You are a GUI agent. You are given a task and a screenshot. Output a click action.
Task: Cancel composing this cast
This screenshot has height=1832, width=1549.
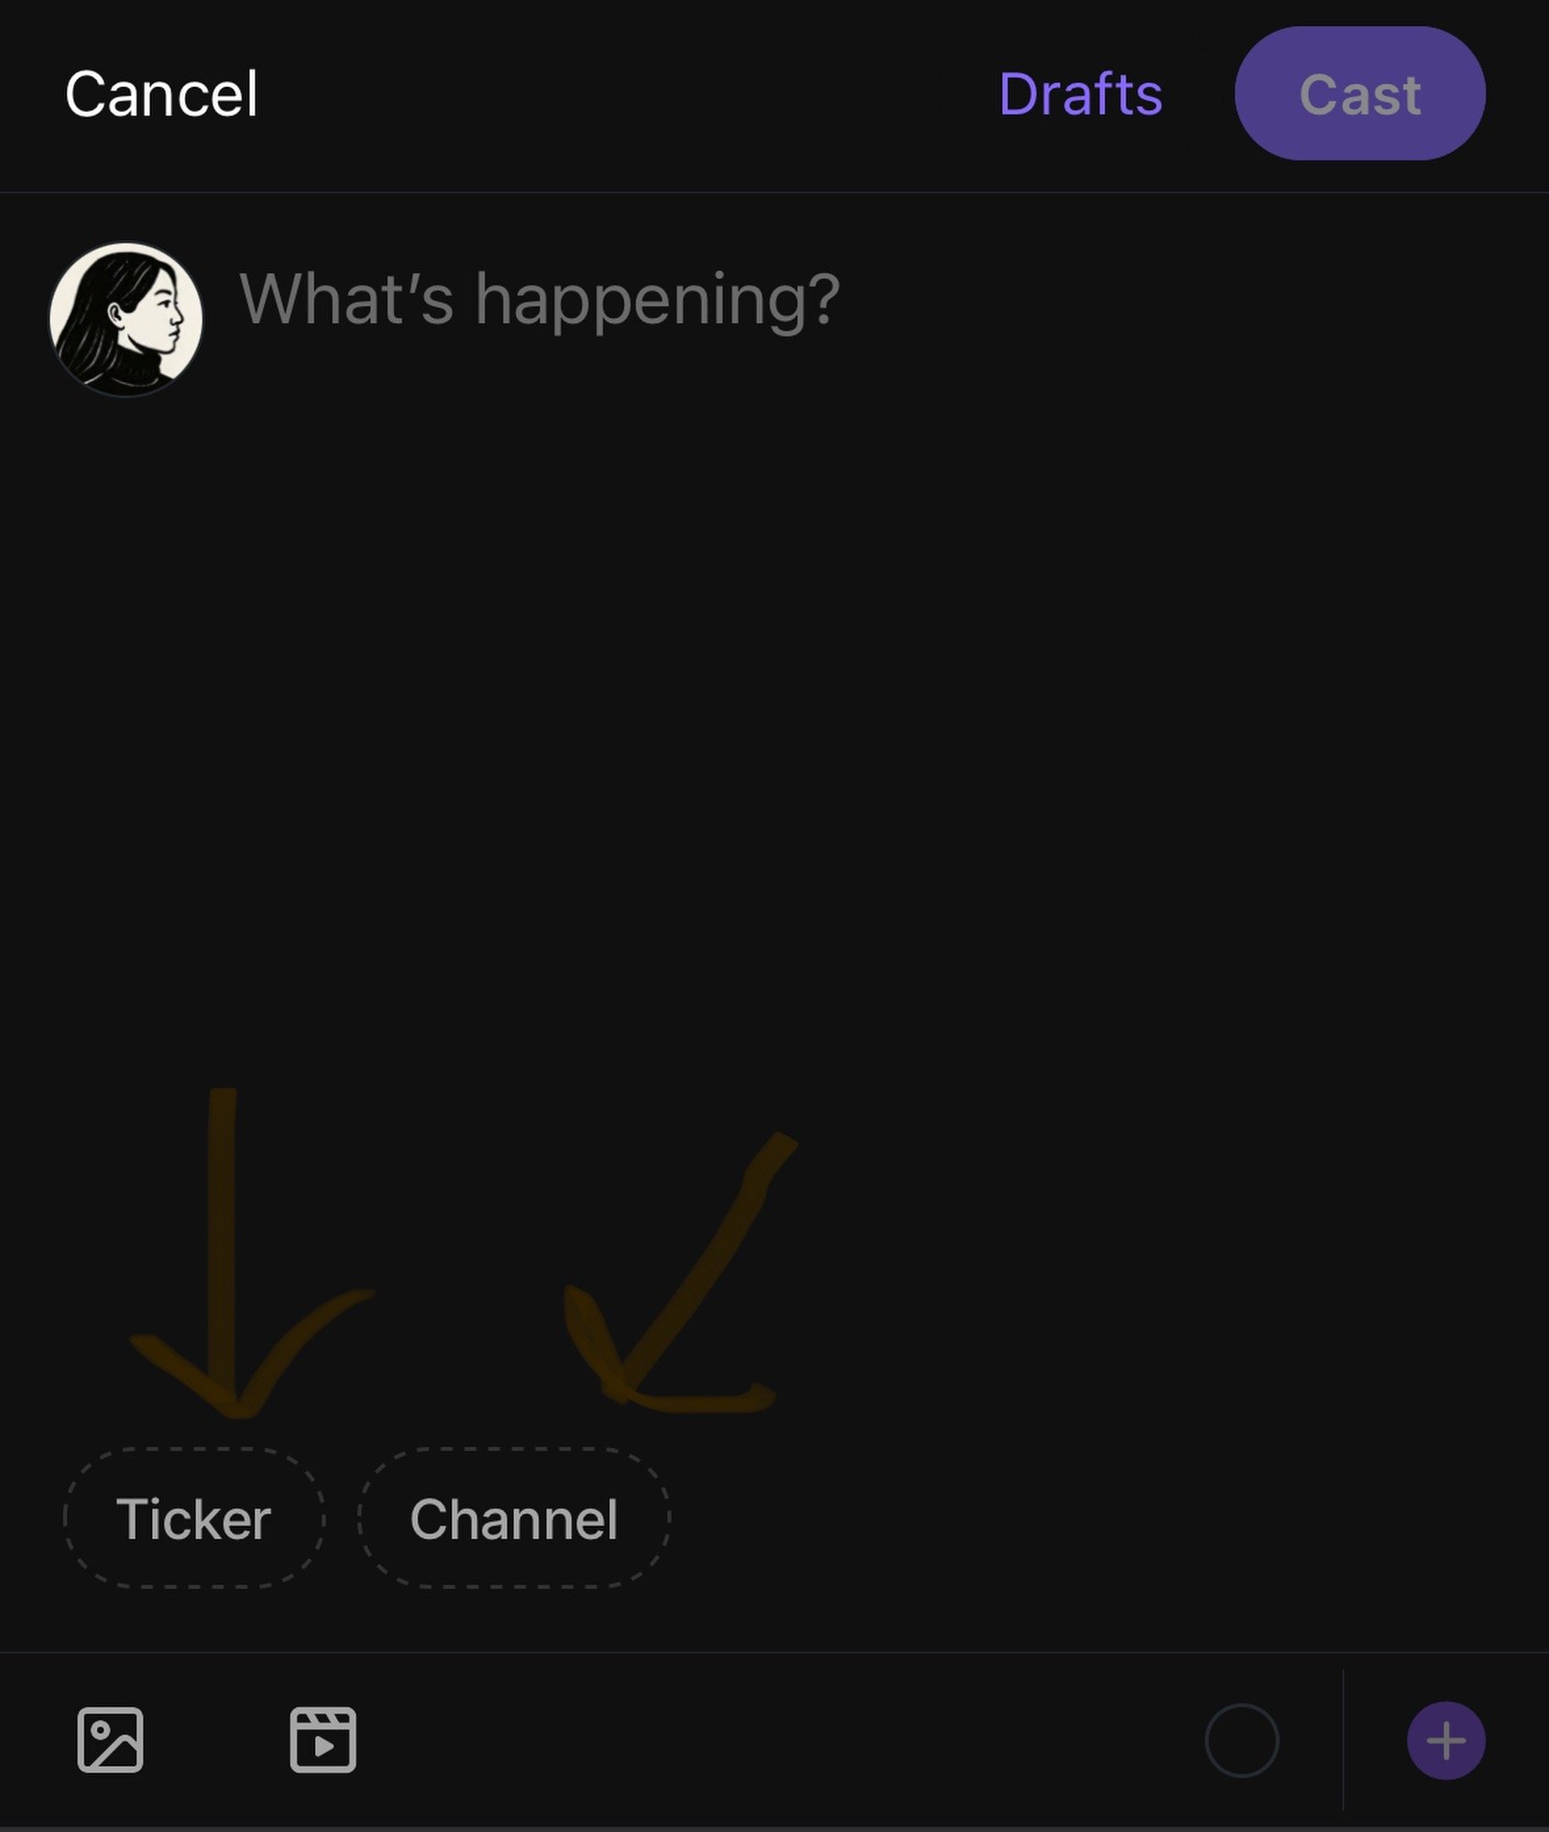(x=161, y=94)
